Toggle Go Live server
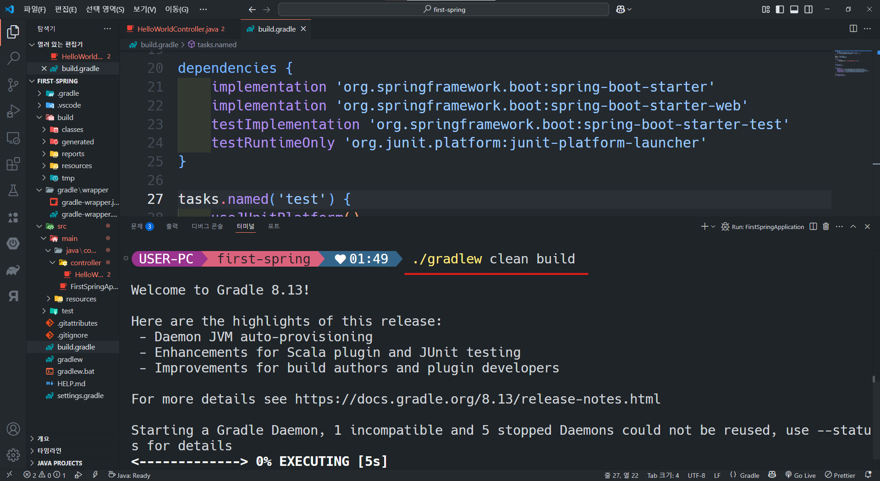Viewport: 880px width, 481px height. click(800, 475)
